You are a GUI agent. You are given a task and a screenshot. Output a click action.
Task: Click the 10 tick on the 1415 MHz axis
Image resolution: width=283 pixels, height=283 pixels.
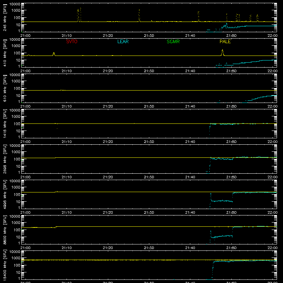18,131
